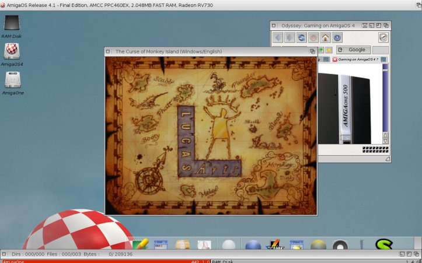
Task: Click the Monkey Island window title bar
Action: click(x=204, y=51)
